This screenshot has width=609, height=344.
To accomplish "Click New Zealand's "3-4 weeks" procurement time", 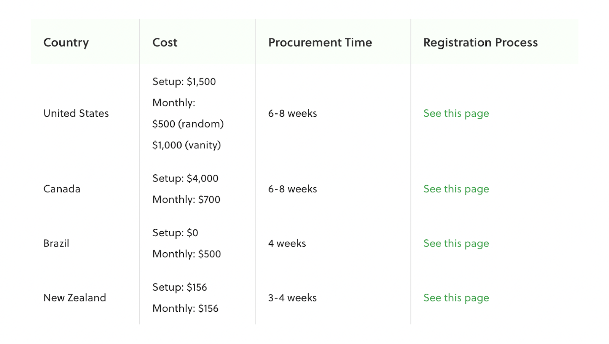I will pyautogui.click(x=292, y=298).
